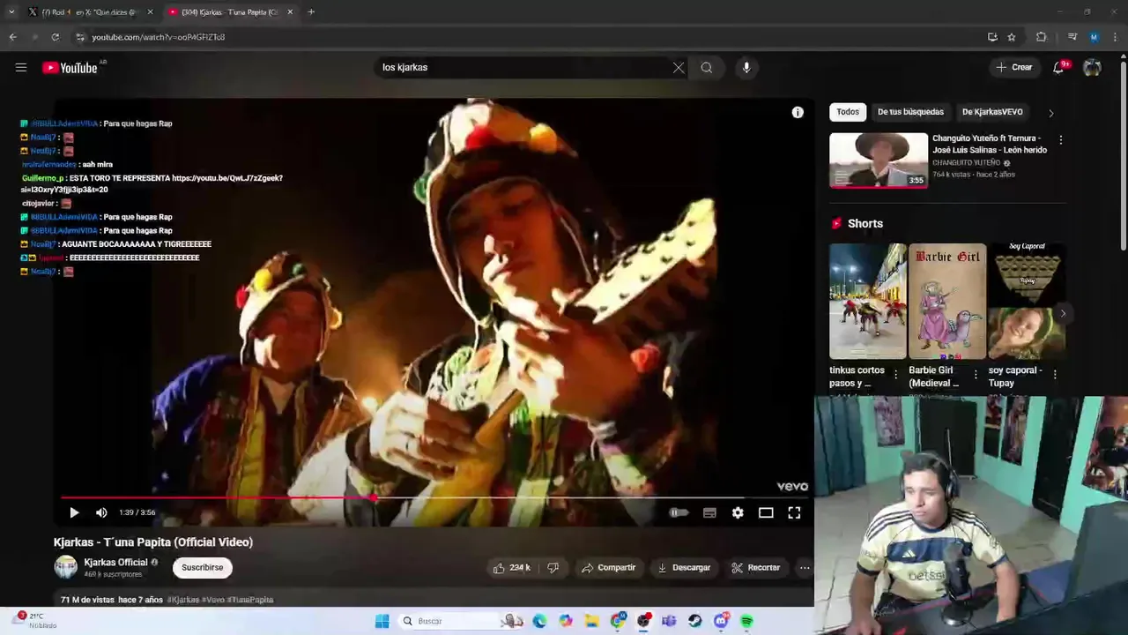
Task: Open more actions below the video
Action: [805, 568]
